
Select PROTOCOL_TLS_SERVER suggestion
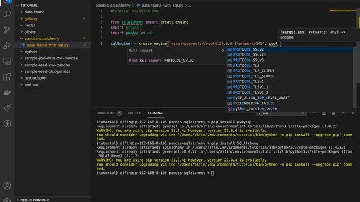click(x=290, y=76)
